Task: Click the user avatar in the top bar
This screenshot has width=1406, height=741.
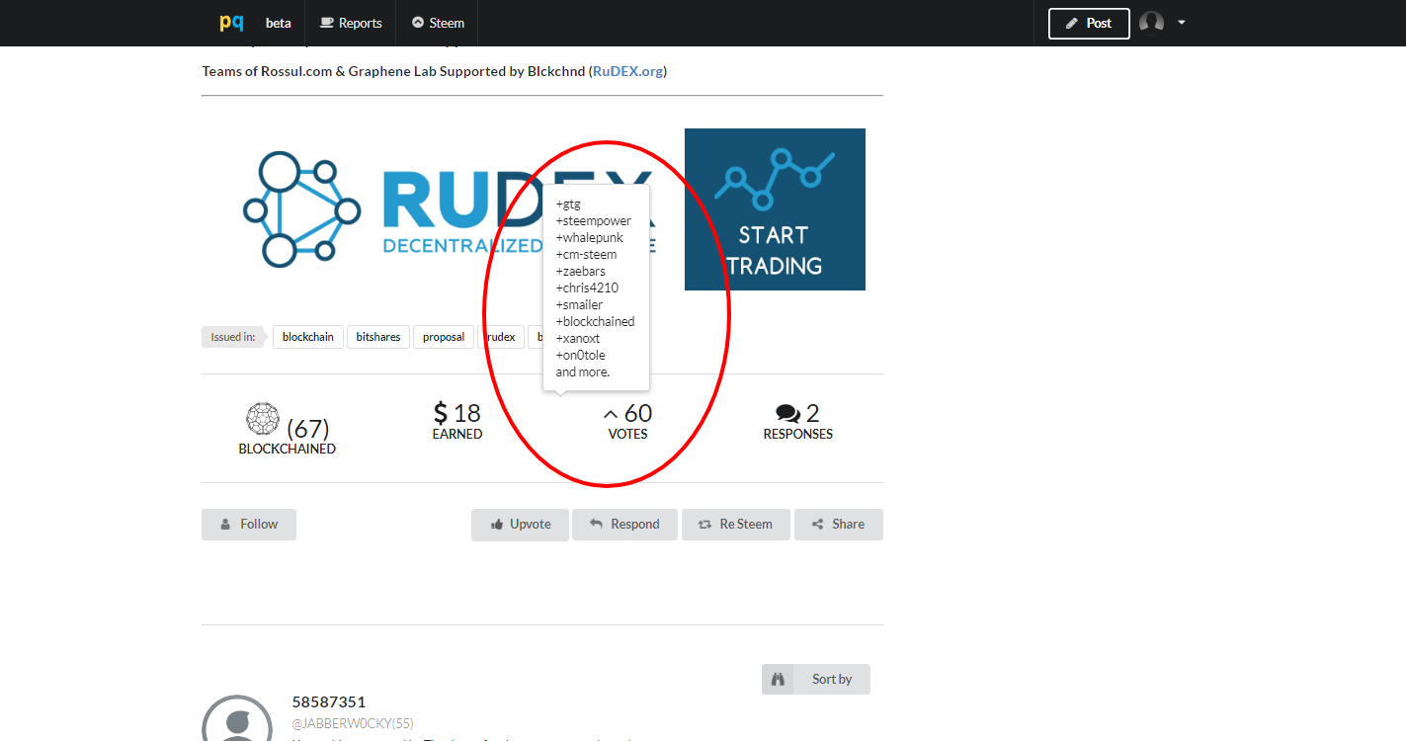Action: click(1151, 23)
